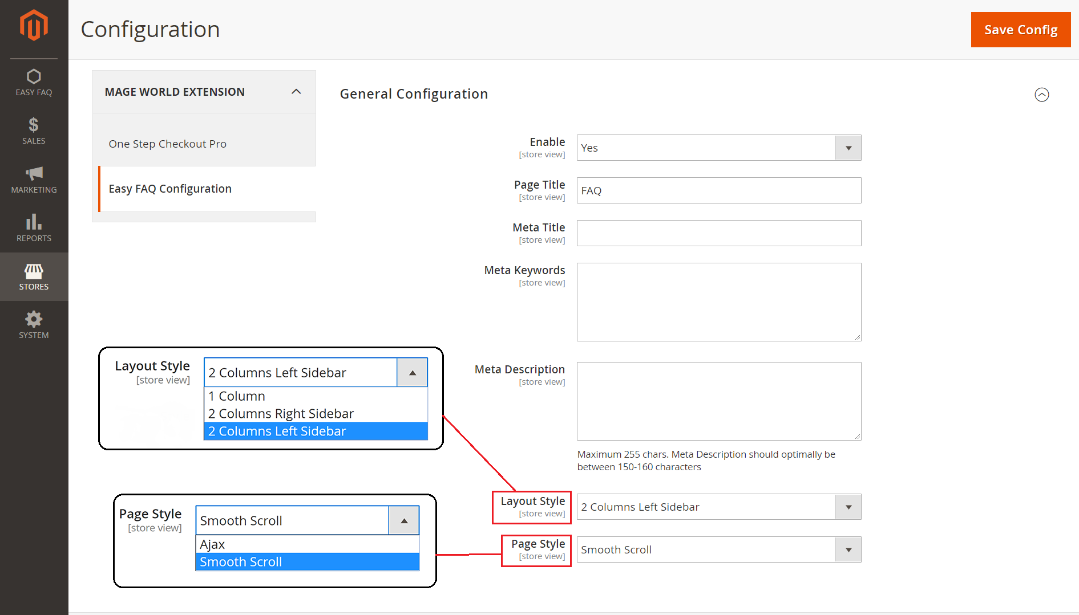Open the Stores storefront menu
The height and width of the screenshot is (615, 1079).
[x=34, y=277]
